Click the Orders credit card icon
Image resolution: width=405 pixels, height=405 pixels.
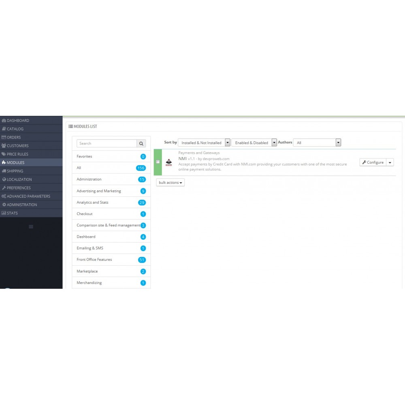[4, 137]
